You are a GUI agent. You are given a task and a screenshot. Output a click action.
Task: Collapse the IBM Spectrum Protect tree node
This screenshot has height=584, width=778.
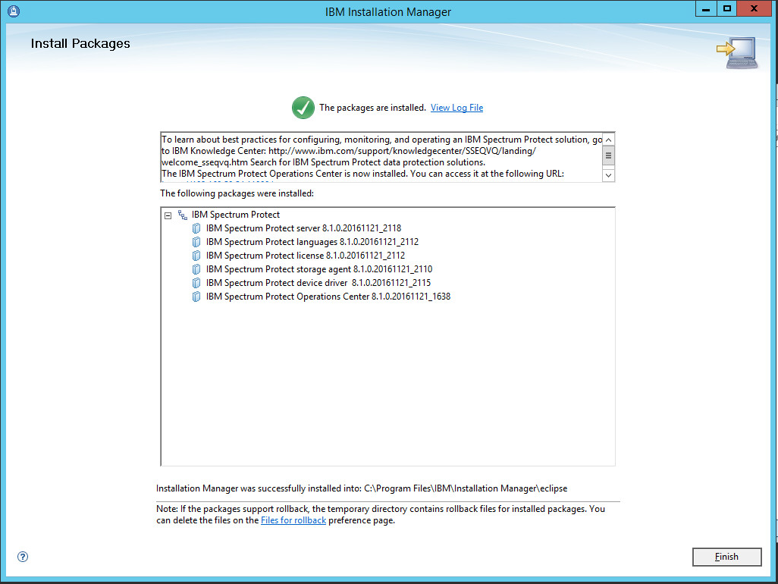pos(168,215)
